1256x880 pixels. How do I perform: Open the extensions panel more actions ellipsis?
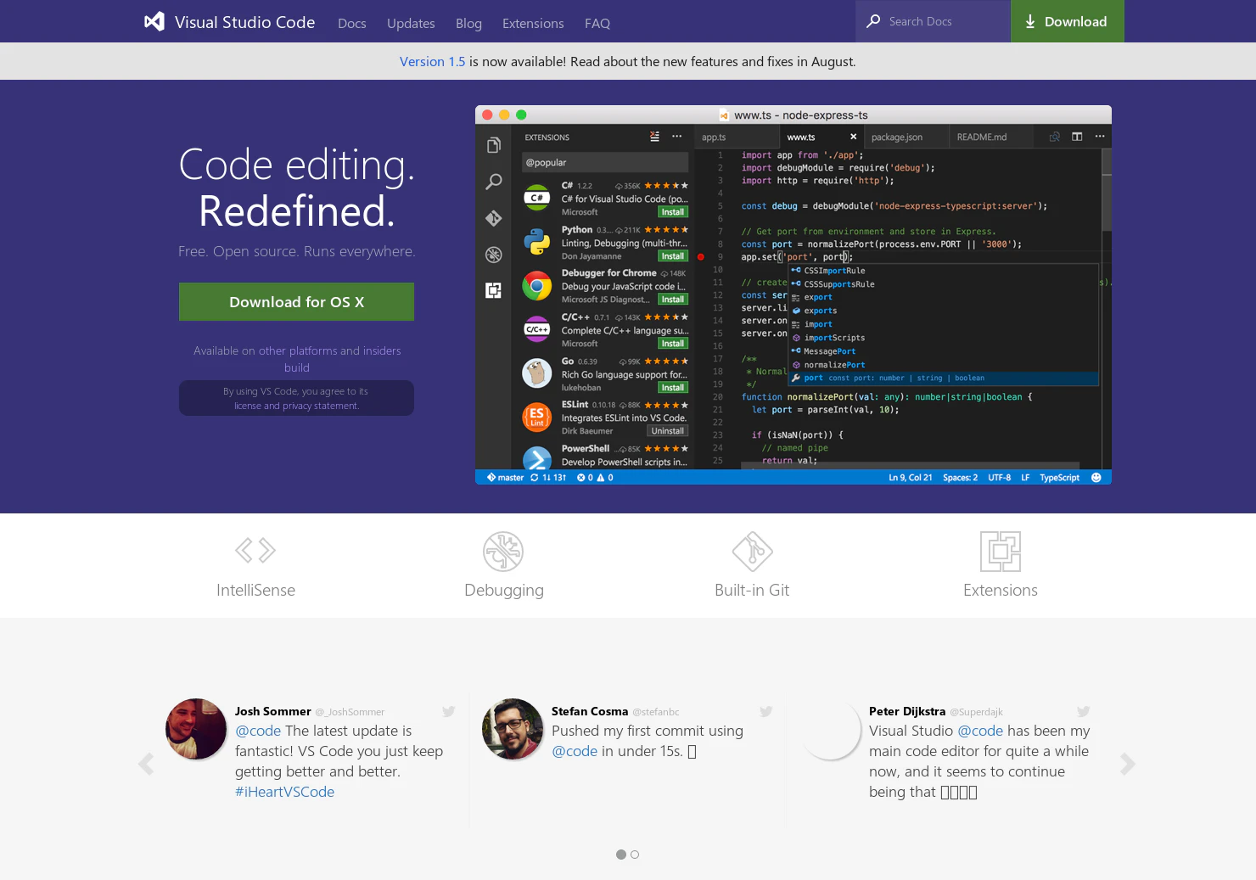tap(676, 137)
